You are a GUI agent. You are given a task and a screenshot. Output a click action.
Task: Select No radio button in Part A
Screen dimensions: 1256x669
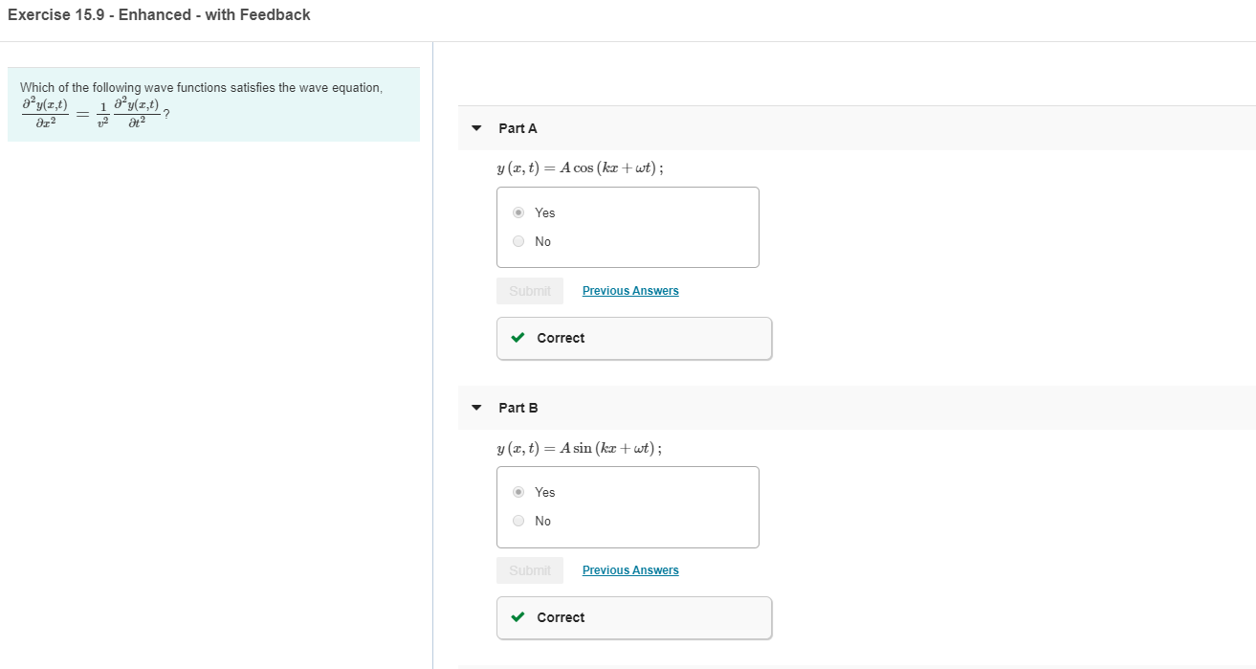point(518,241)
